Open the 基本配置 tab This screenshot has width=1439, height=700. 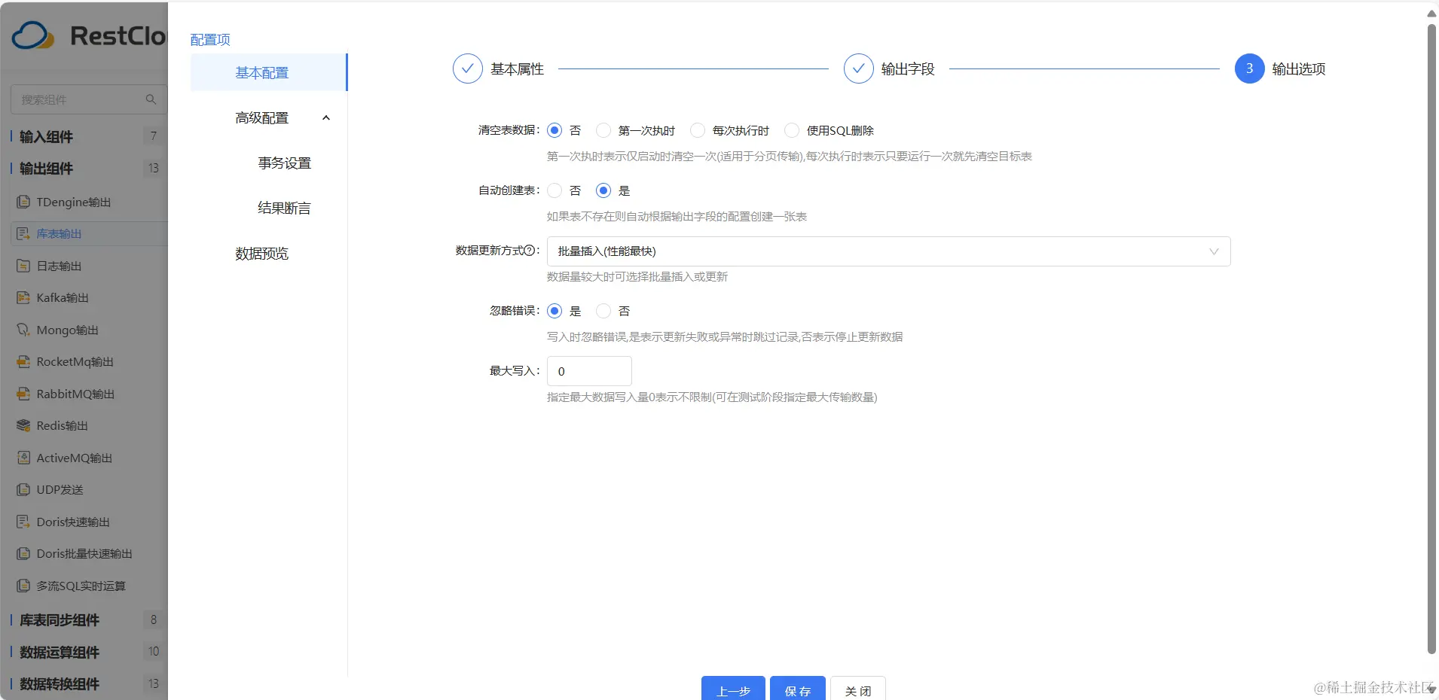coord(268,72)
